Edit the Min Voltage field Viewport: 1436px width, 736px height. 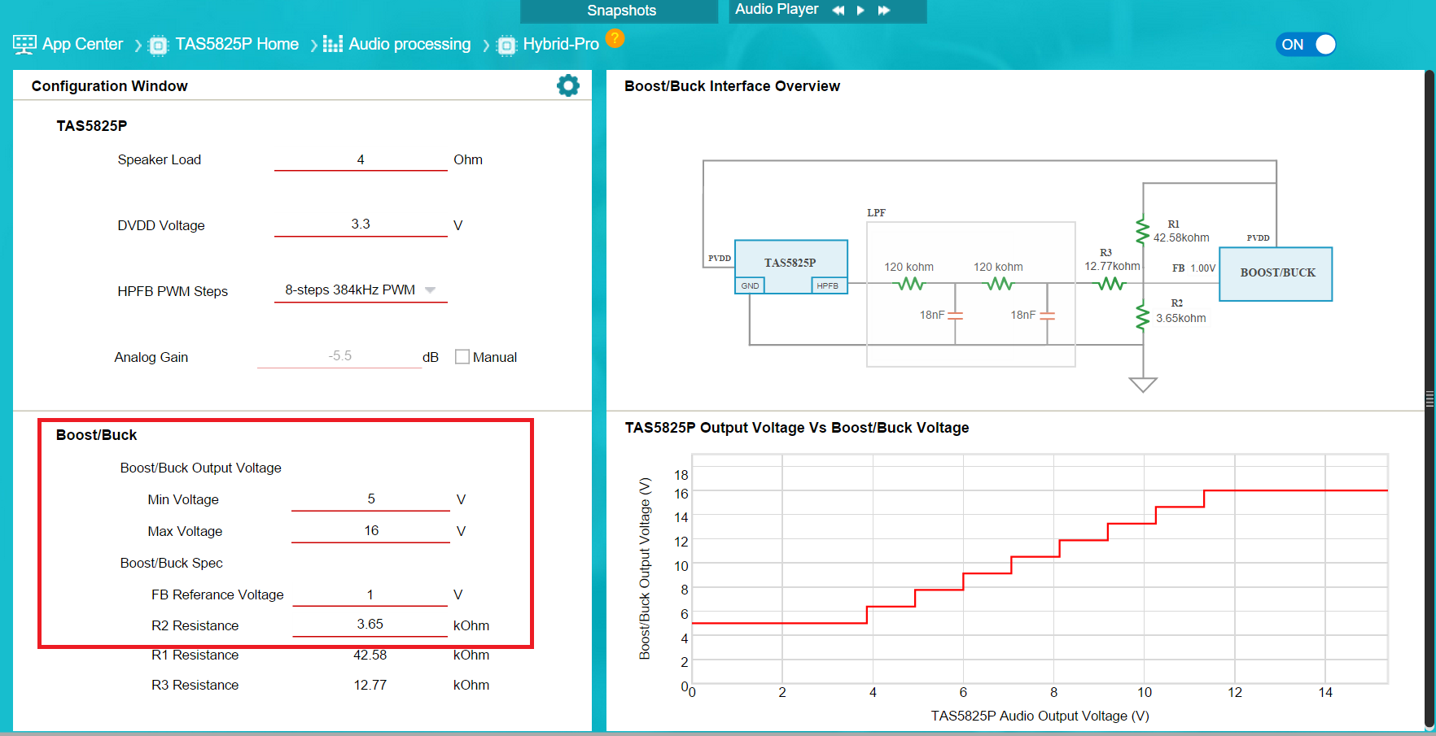click(x=370, y=499)
